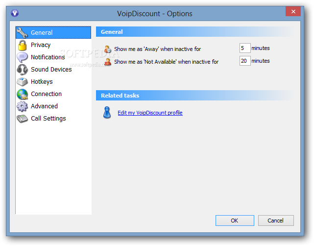Screen dimensions: 314x246
Task: Switch to Sound Devices settings
Action: click(51, 70)
